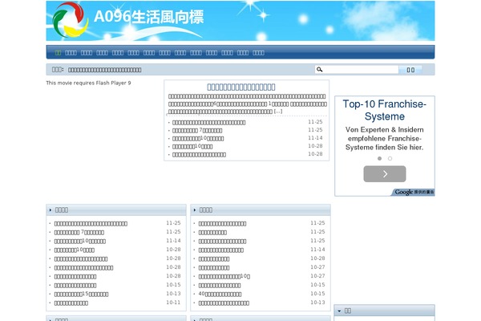Open the featured article's bold centered title
The height and width of the screenshot is (321, 481).
click(x=241, y=87)
